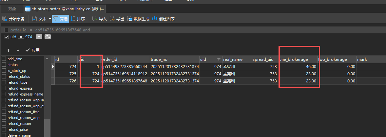This screenshot has width=386, height=137.
Task: Click the order_id column header
Action: tap(125, 60)
